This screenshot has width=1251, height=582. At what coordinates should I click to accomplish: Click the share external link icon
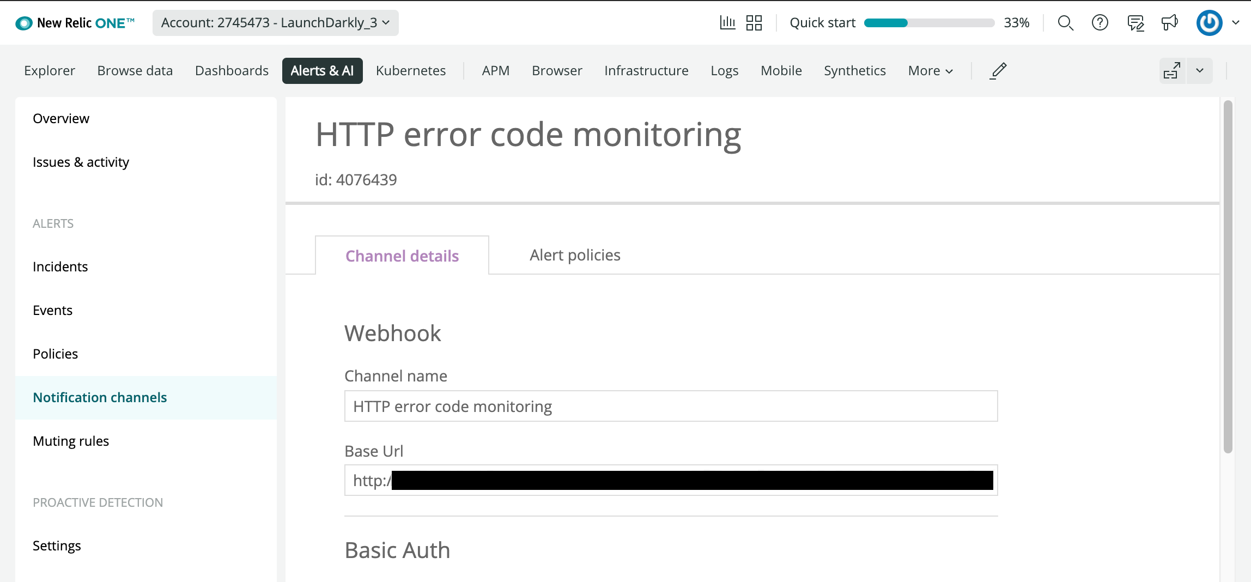click(x=1171, y=71)
